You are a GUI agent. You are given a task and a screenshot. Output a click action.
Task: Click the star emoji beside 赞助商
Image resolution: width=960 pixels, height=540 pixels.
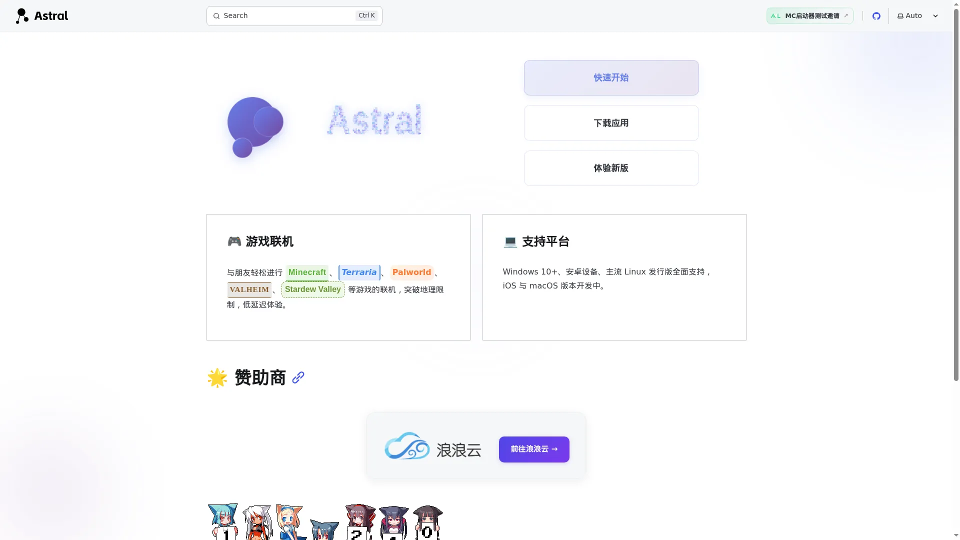click(217, 378)
